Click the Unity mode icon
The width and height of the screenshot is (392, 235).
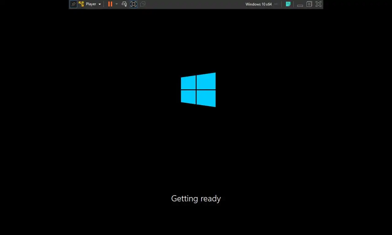[143, 4]
